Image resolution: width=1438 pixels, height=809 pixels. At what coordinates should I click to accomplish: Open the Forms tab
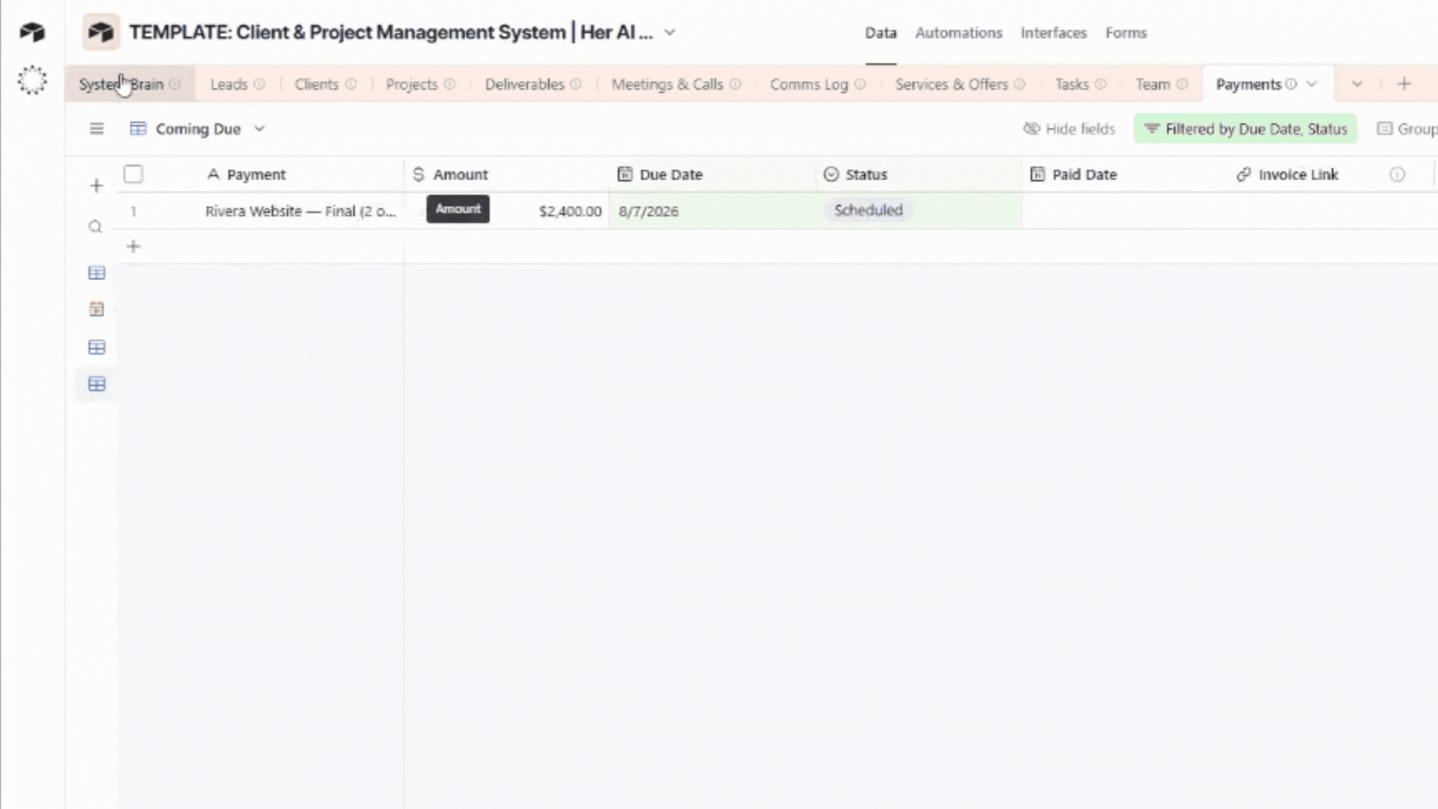[1126, 33]
